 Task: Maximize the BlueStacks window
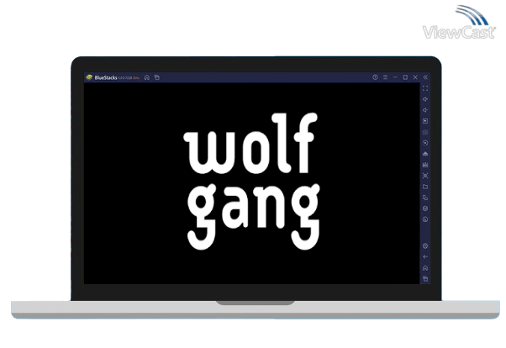[x=405, y=77]
